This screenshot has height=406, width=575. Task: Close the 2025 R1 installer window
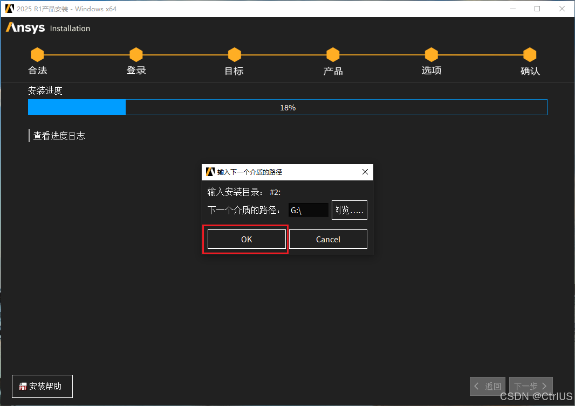[562, 9]
